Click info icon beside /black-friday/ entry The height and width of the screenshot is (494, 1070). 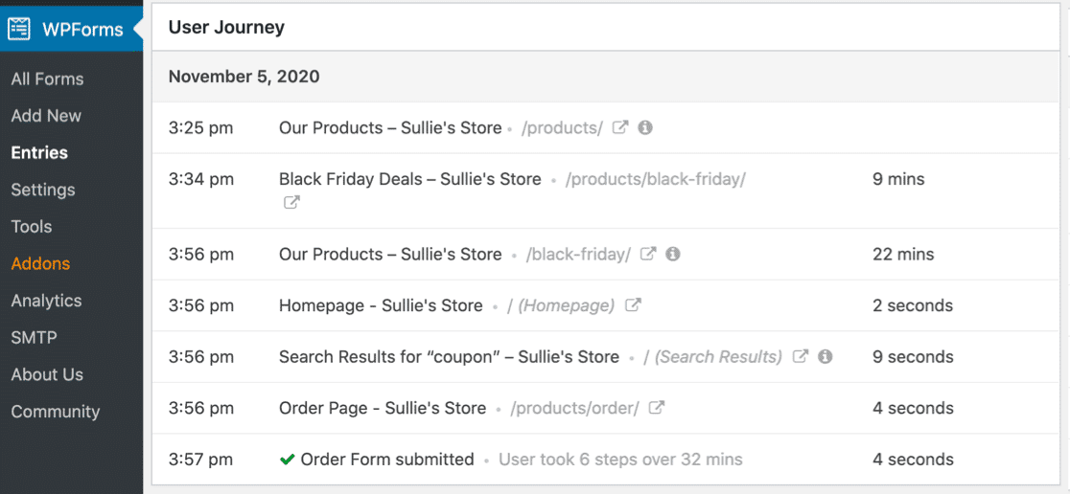point(673,255)
